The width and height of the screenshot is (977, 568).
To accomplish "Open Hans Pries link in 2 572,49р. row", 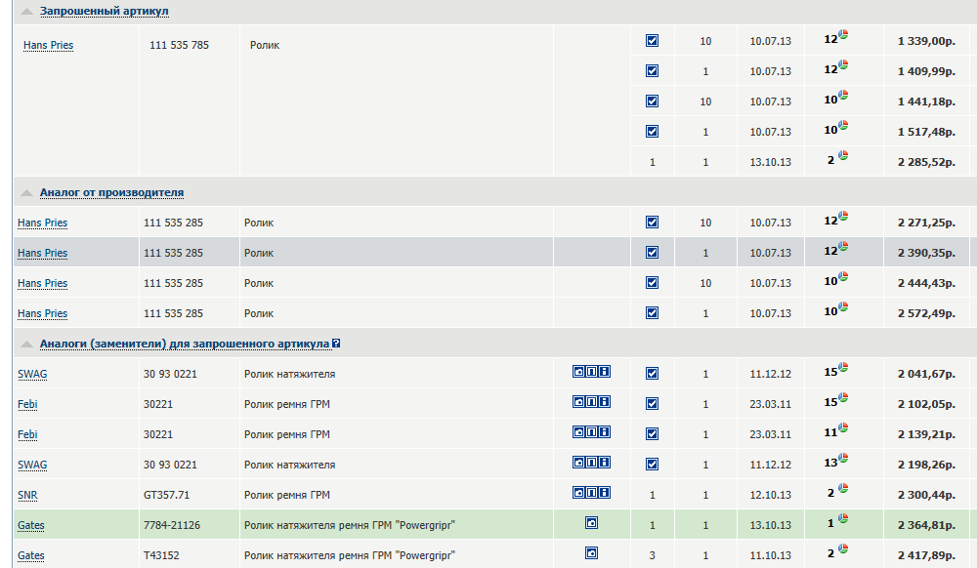I will pos(42,313).
